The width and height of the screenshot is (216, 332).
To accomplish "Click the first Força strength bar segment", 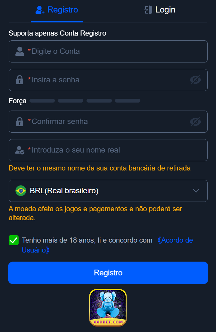I will [42, 100].
